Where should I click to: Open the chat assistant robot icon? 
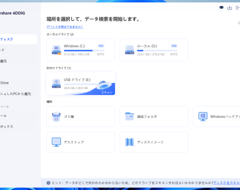point(221,7)
